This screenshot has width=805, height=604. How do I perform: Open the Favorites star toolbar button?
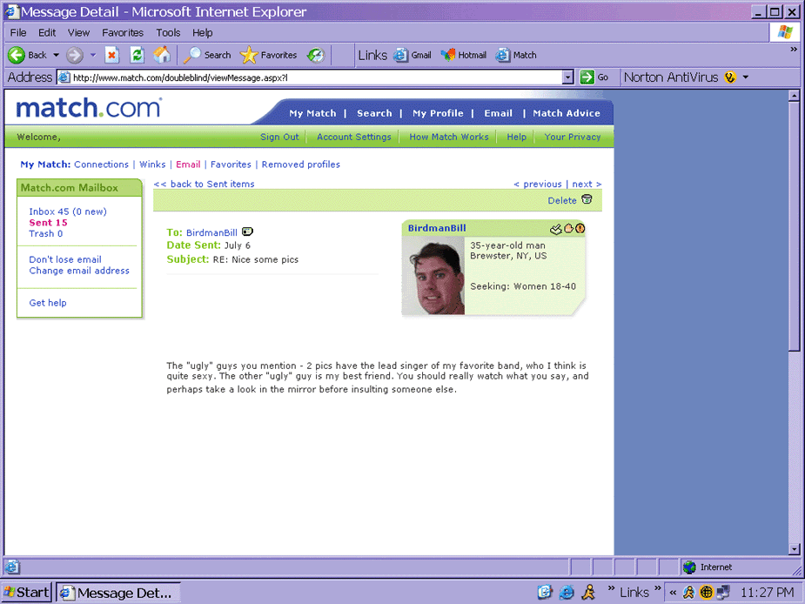269,55
